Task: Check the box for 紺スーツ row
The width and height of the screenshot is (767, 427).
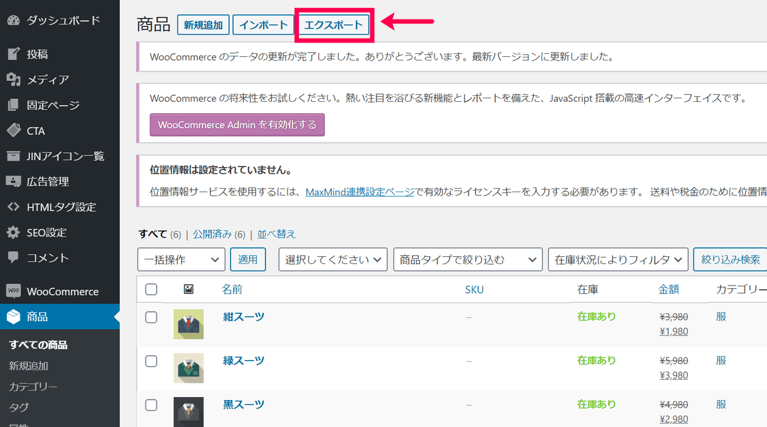Action: coord(151,317)
